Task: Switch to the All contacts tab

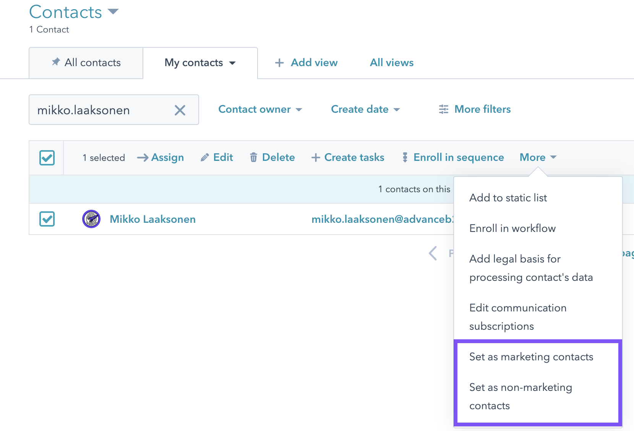Action: pyautogui.click(x=86, y=63)
